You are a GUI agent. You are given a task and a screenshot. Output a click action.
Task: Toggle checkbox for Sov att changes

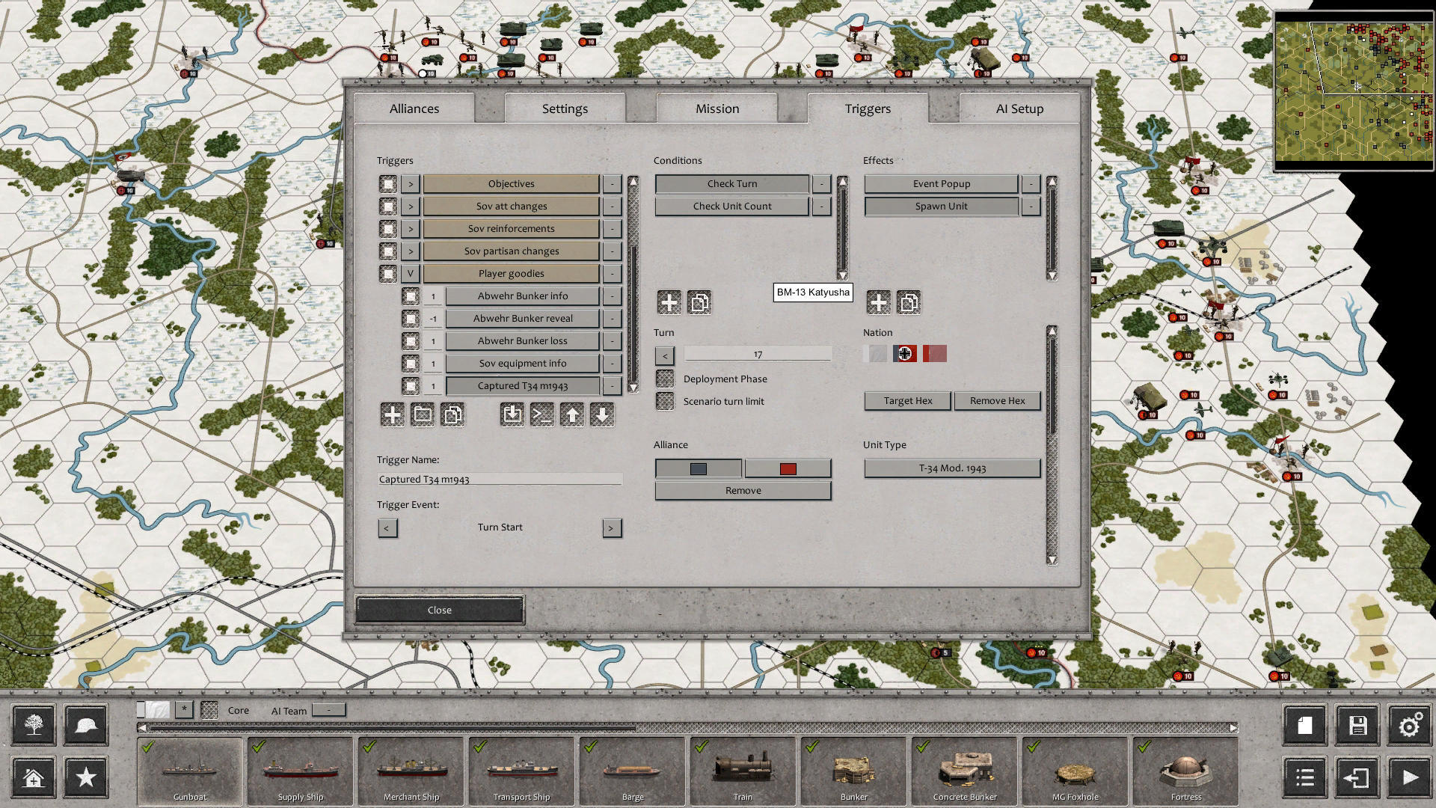(x=388, y=206)
